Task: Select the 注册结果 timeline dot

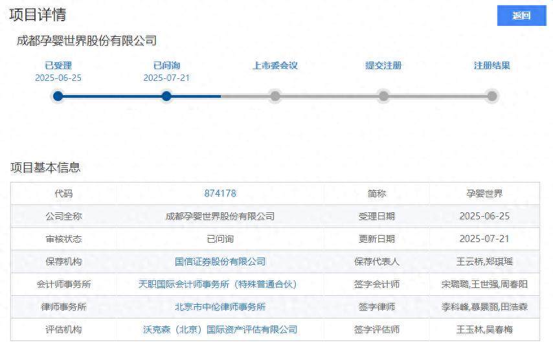Action: click(492, 96)
